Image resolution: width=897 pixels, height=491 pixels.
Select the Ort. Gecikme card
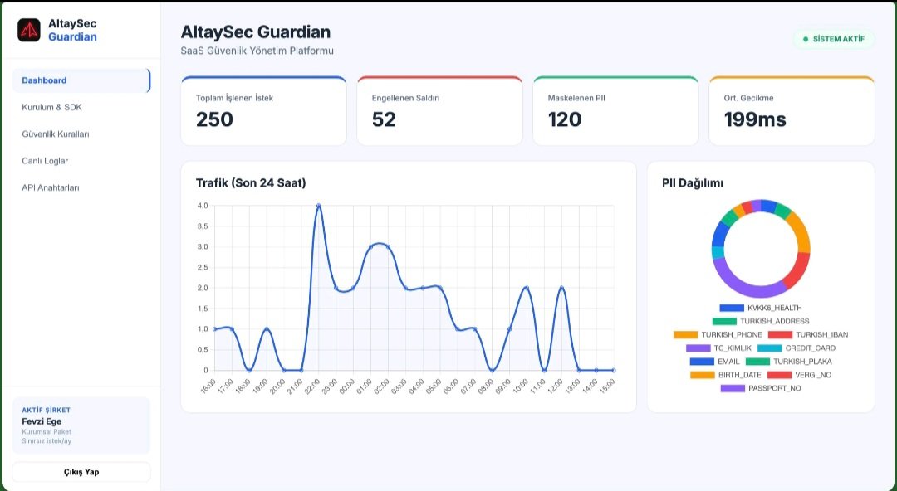pos(792,111)
